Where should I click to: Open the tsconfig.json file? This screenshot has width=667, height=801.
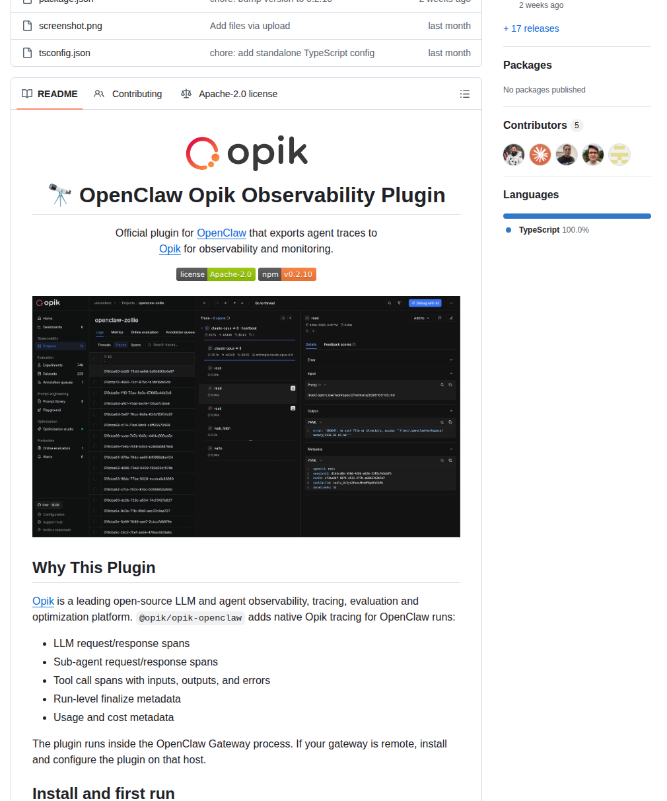[65, 53]
